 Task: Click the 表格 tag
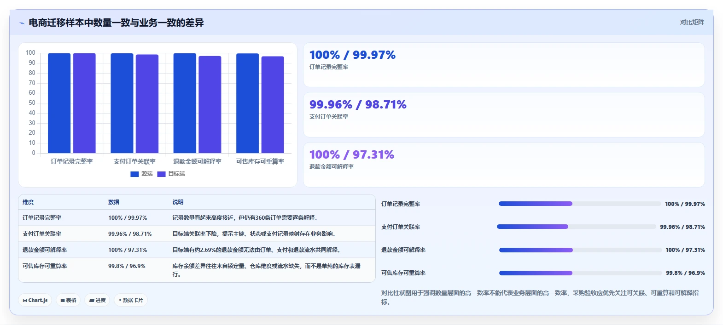point(68,300)
